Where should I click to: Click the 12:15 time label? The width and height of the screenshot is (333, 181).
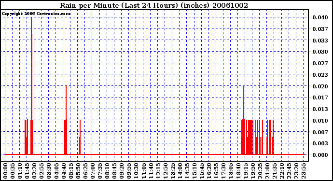point(158,171)
